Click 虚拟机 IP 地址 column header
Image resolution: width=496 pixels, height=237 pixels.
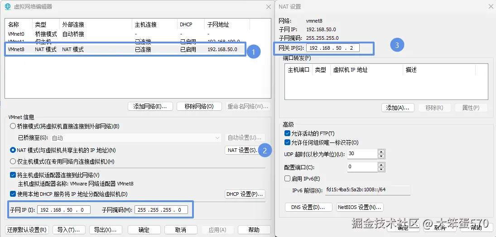click(366, 70)
